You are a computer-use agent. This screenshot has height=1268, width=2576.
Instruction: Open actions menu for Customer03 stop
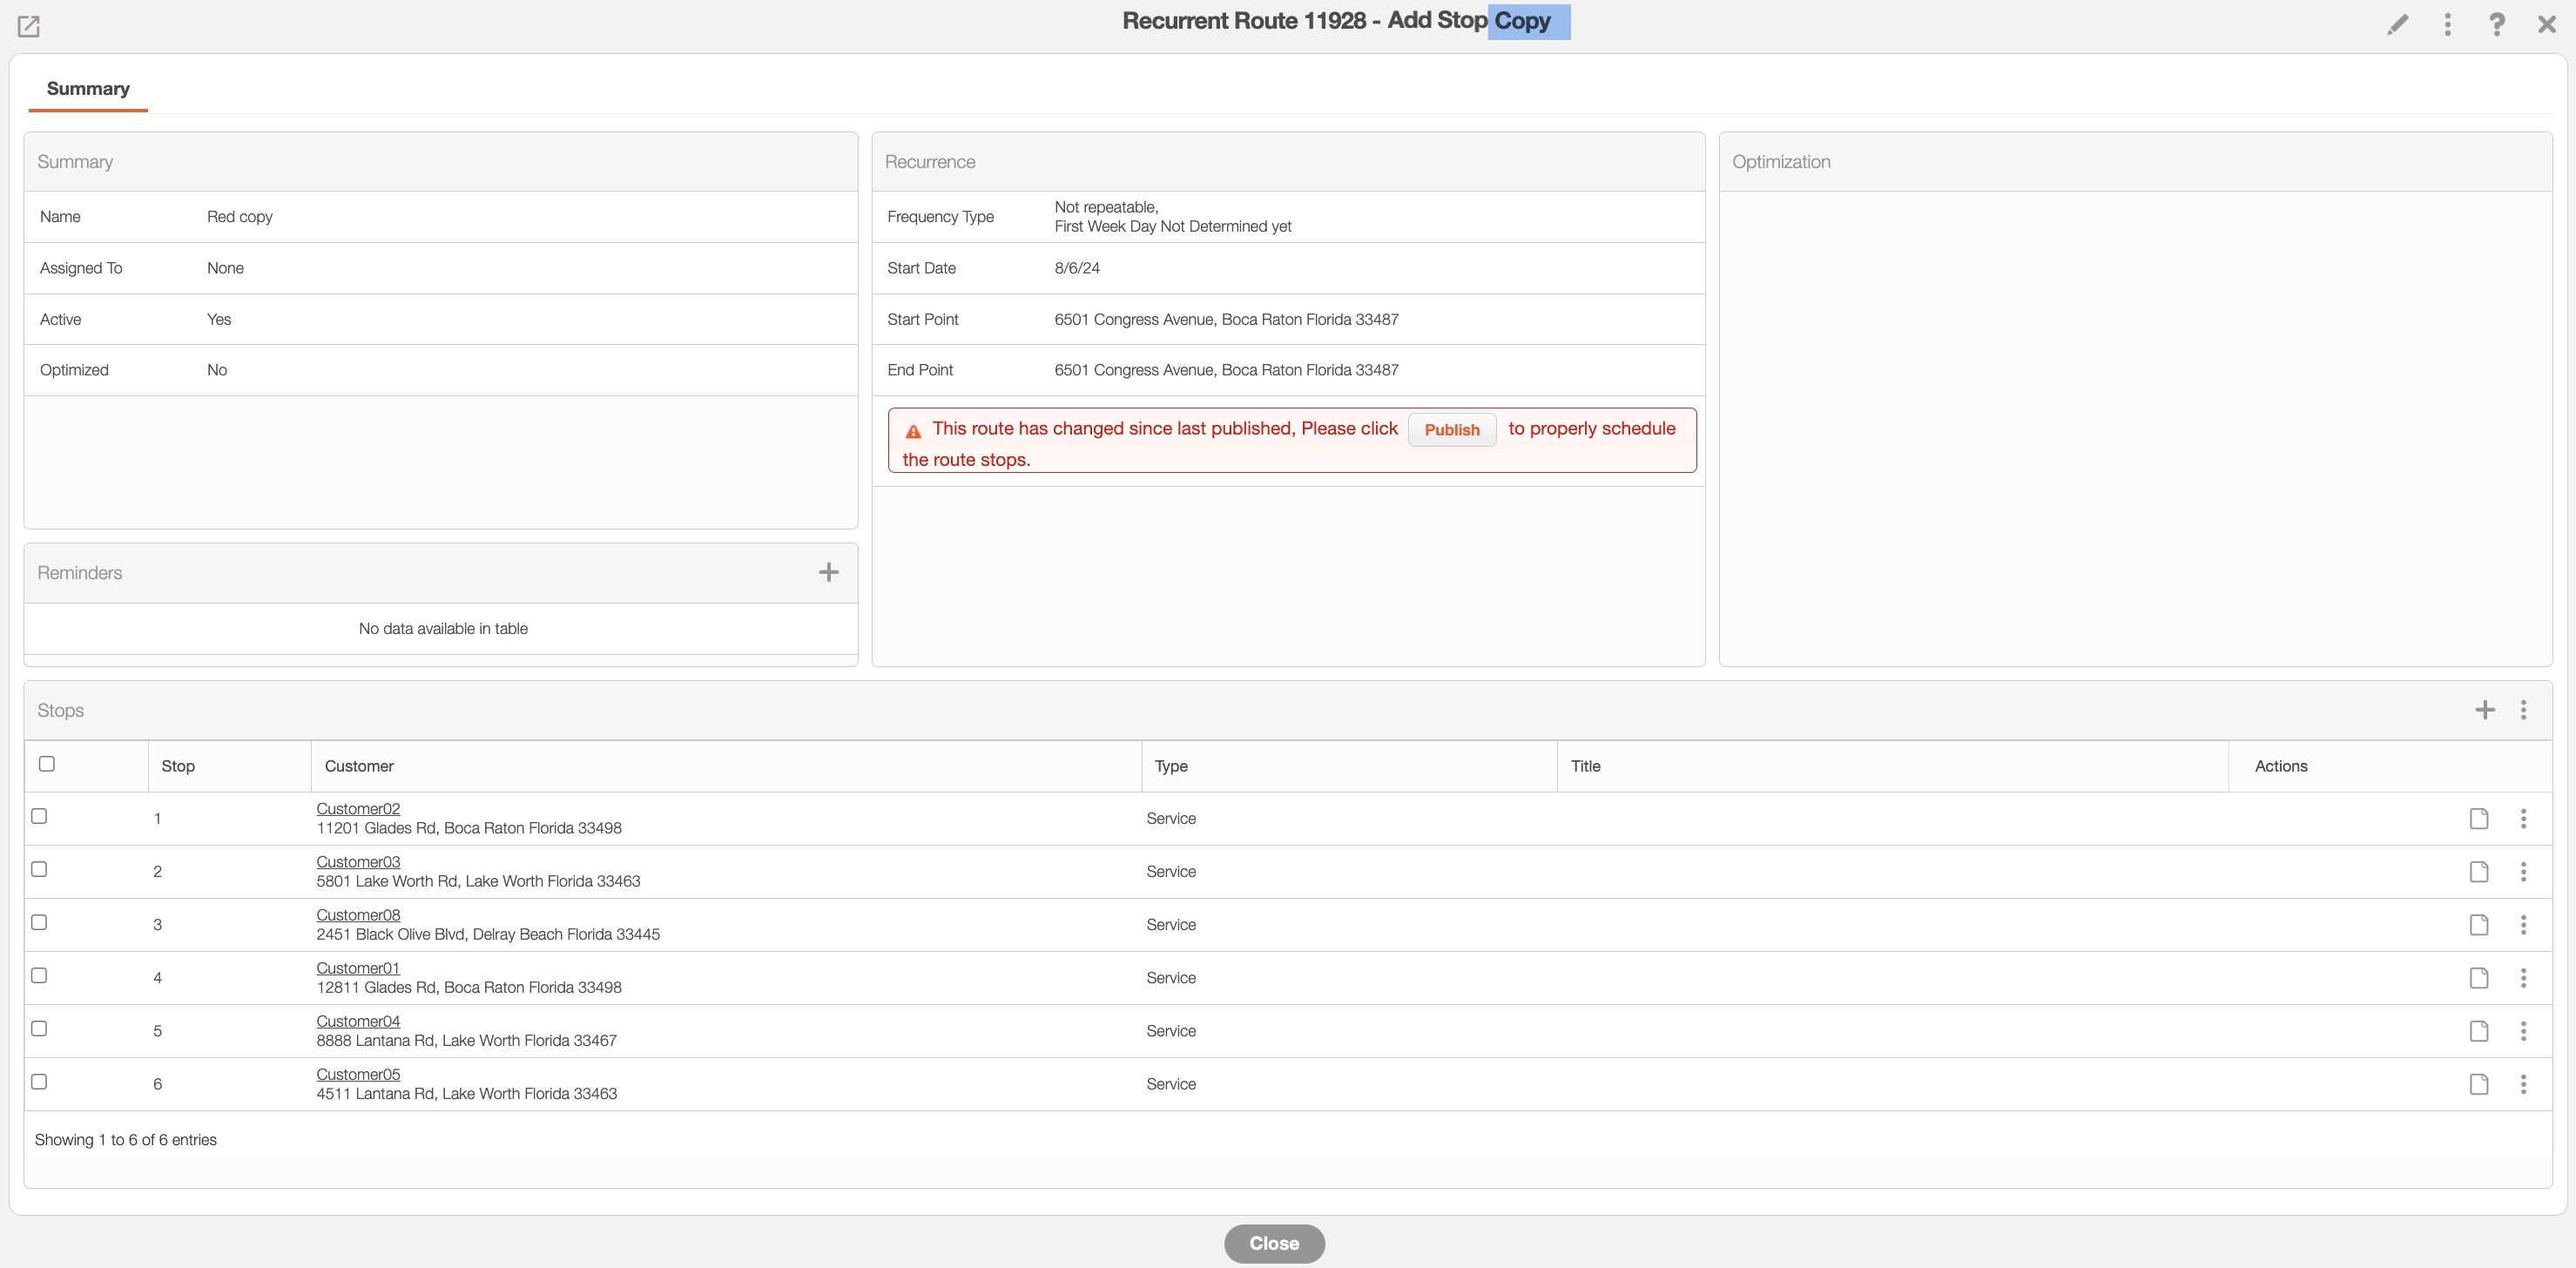click(x=2523, y=871)
